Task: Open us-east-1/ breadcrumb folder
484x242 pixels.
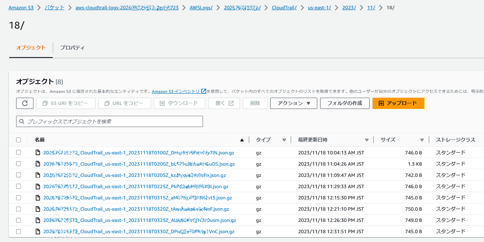Action: click(319, 8)
